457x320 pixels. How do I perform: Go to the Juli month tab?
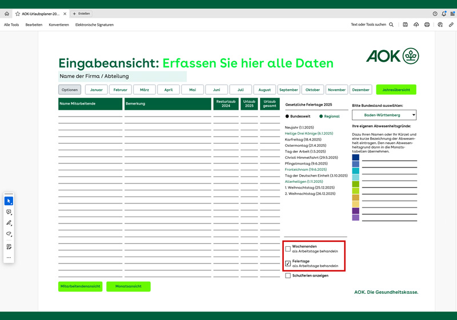[240, 90]
